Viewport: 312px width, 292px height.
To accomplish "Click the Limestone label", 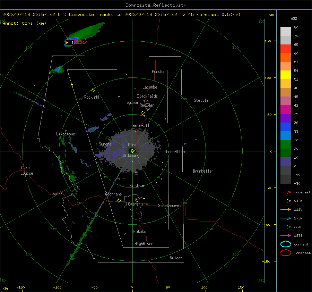I will coord(66,134).
